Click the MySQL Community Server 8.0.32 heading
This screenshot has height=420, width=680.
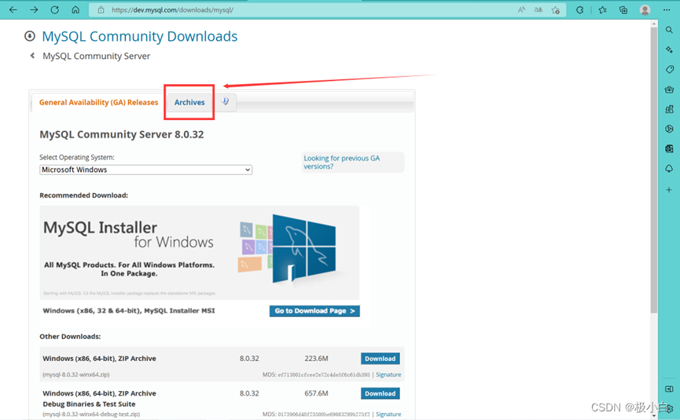(121, 135)
